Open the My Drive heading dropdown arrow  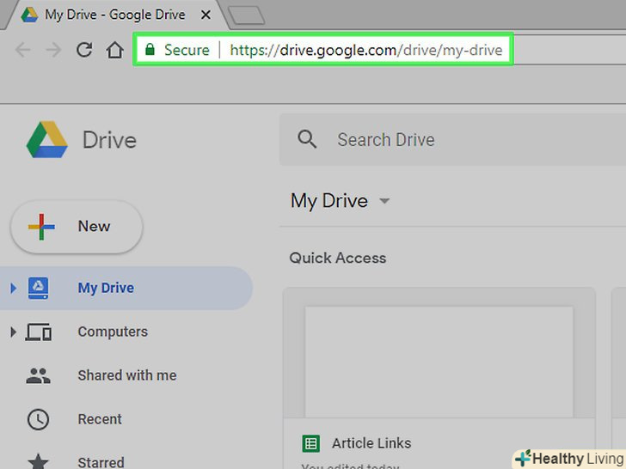point(384,201)
